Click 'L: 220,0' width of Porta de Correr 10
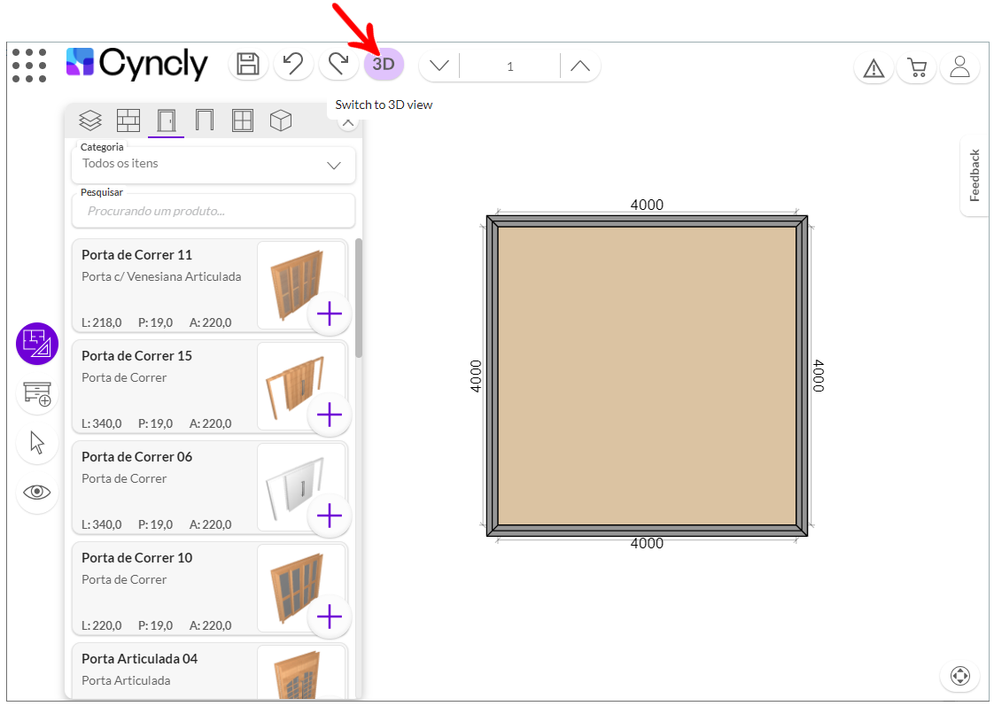 click(102, 625)
